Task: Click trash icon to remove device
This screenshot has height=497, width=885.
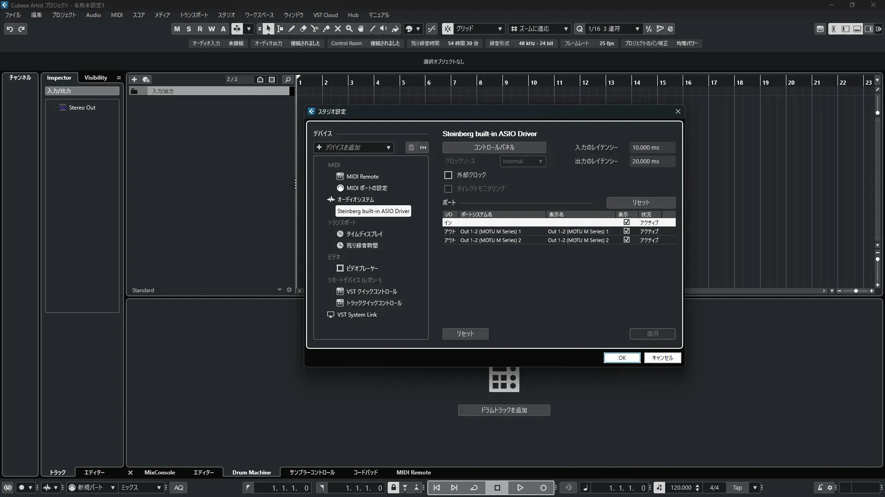Action: click(411, 147)
